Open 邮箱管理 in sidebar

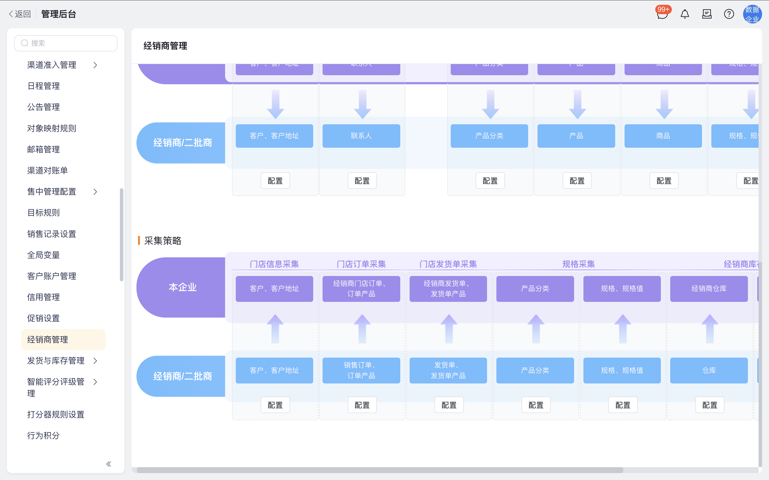point(44,149)
